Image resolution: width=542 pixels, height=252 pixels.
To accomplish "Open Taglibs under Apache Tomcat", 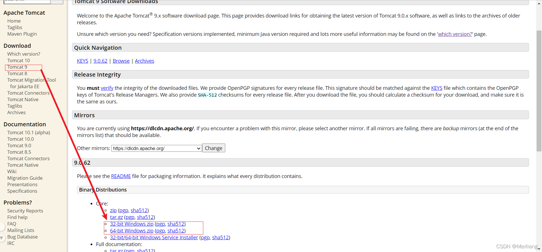I will [x=15, y=27].
